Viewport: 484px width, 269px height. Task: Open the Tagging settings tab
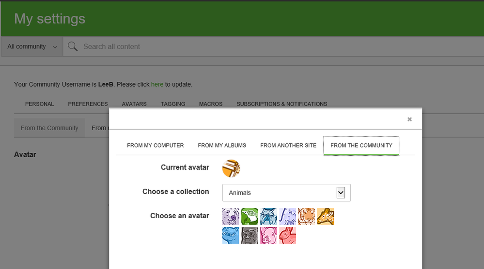coord(173,104)
